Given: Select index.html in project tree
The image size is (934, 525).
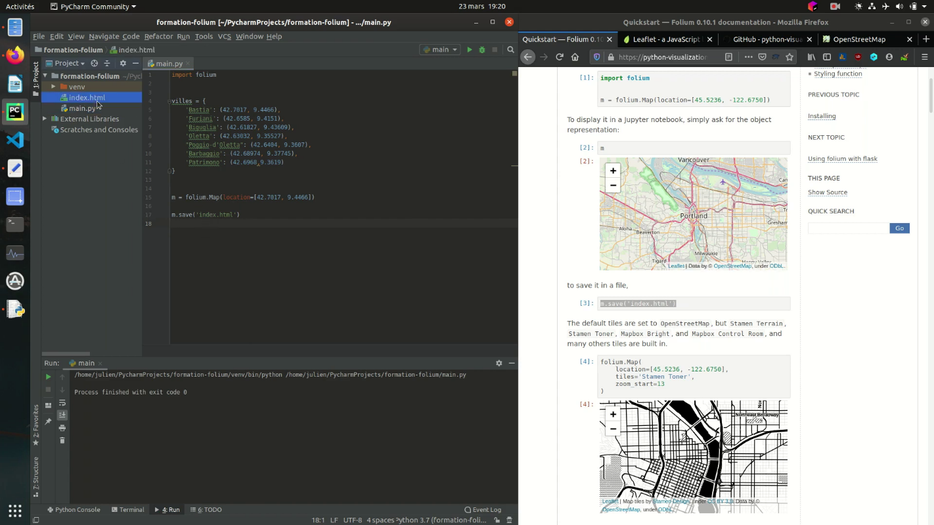Looking at the screenshot, I should 91,98.
